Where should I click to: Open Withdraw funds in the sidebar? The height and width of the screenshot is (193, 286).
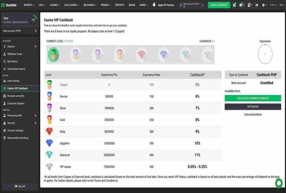(x=20, y=54)
